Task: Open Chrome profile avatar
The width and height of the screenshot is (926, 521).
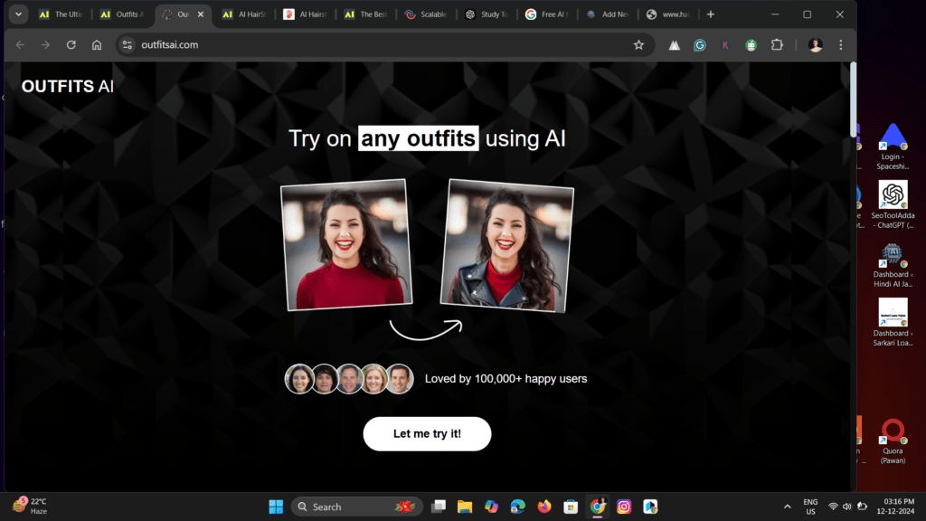Action: [x=816, y=45]
